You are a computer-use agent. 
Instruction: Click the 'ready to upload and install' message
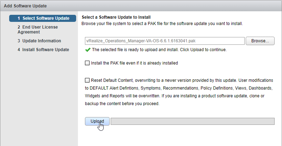coord(159,50)
